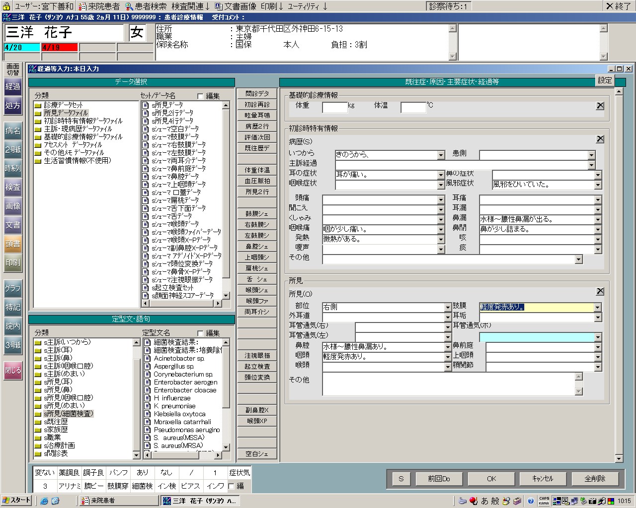
Task: Open the グラフ sidebar button
Action: point(13,289)
